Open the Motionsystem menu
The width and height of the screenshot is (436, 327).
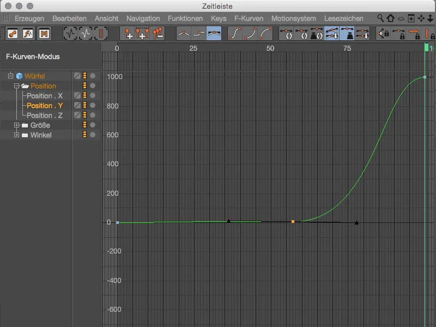[x=294, y=19]
